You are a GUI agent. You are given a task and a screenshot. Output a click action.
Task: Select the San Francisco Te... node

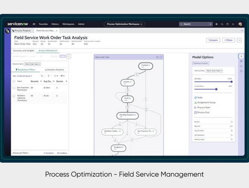(146, 132)
